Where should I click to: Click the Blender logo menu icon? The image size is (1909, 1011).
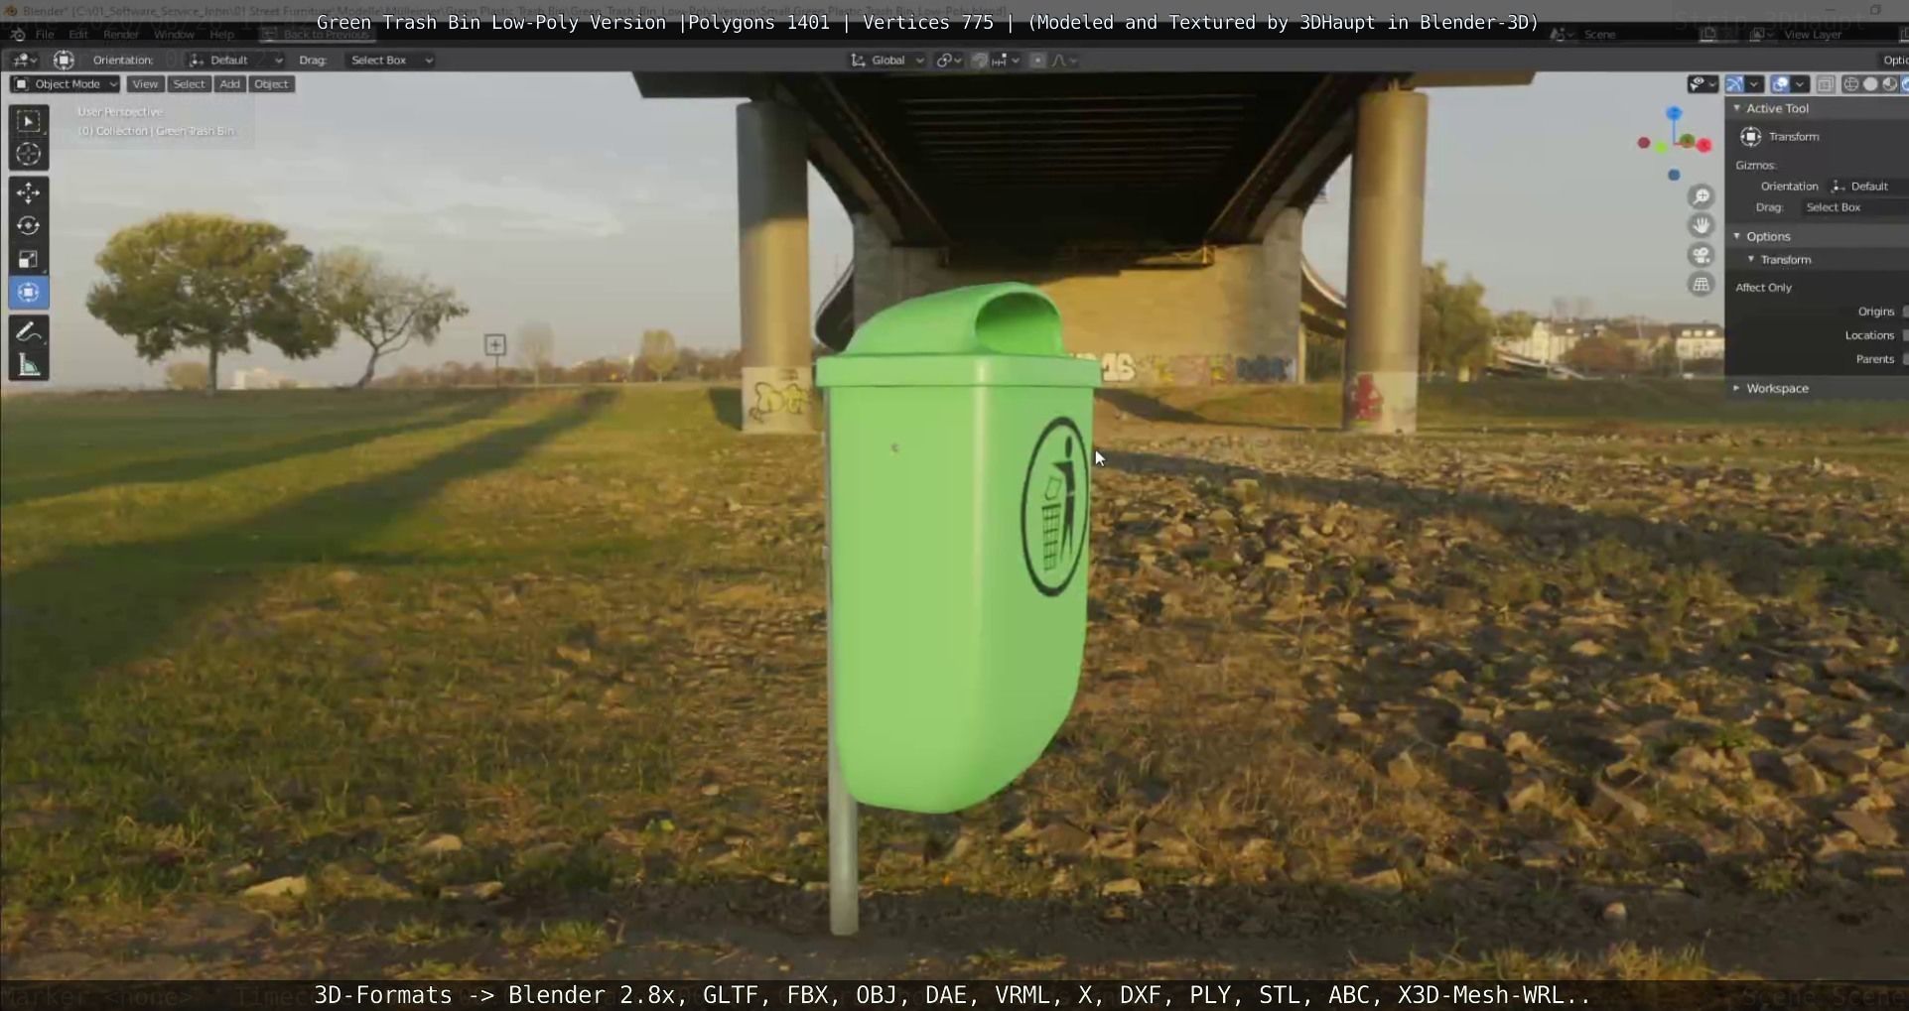coord(17,35)
